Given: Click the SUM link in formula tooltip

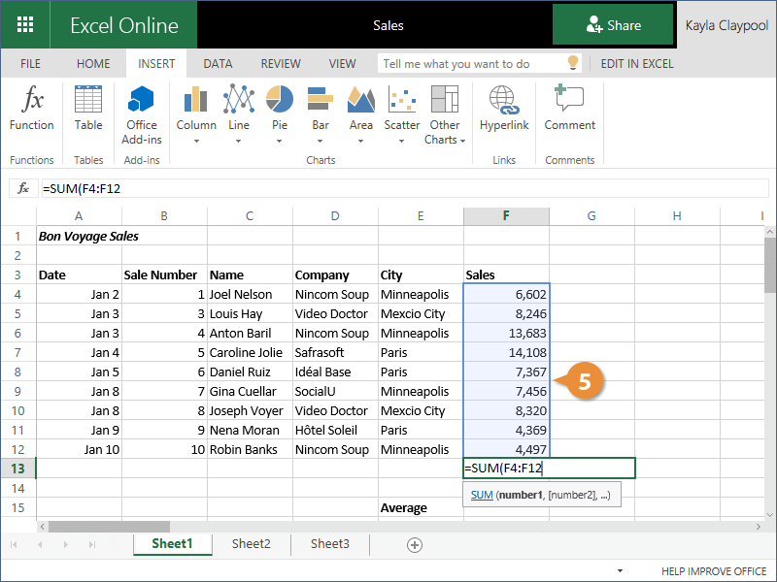Looking at the screenshot, I should [481, 495].
